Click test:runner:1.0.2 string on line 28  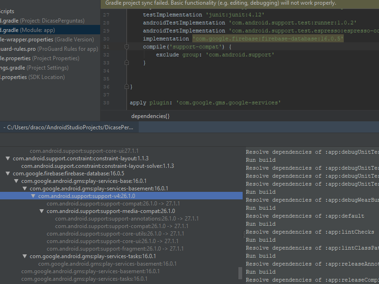pyautogui.click(x=293, y=23)
